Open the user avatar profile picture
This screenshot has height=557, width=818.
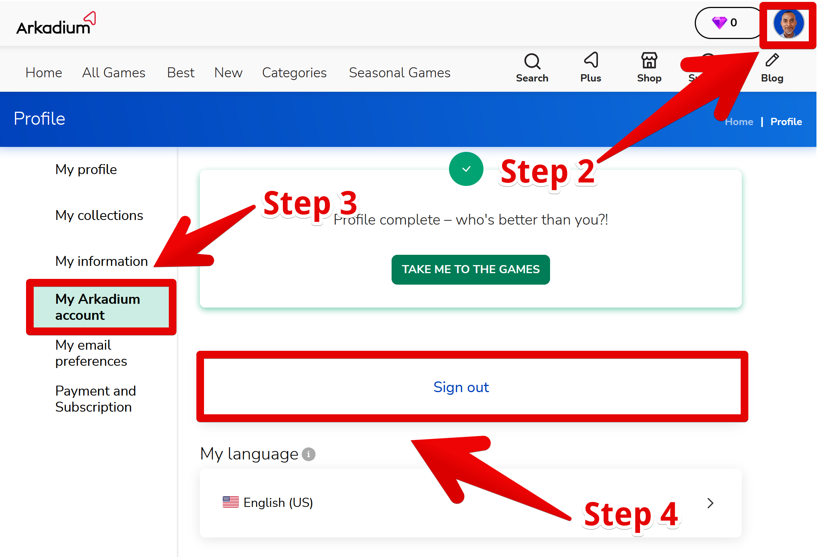[x=788, y=24]
